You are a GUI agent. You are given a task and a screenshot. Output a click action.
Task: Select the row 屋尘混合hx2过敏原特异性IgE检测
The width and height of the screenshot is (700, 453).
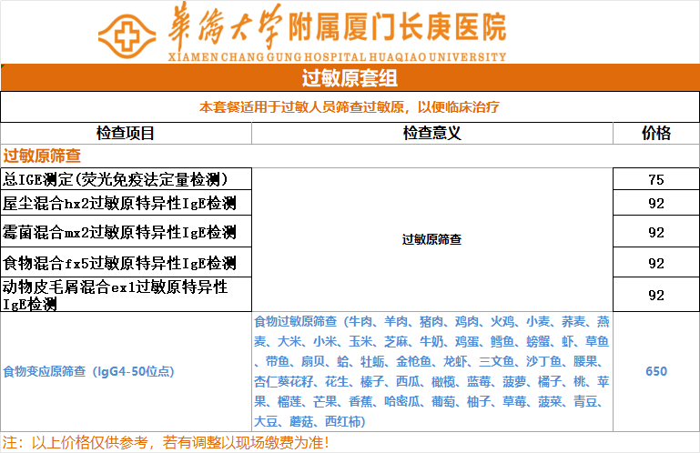[127, 203]
